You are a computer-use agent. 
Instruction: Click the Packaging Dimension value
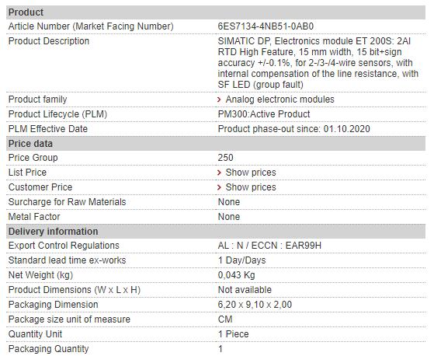click(x=255, y=305)
